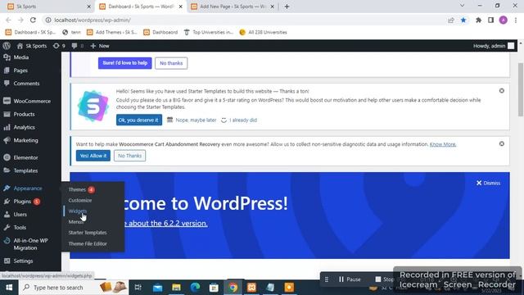Image resolution: width=524 pixels, height=295 pixels.
Task: Click "Nope, maybe later" link
Action: (196, 120)
